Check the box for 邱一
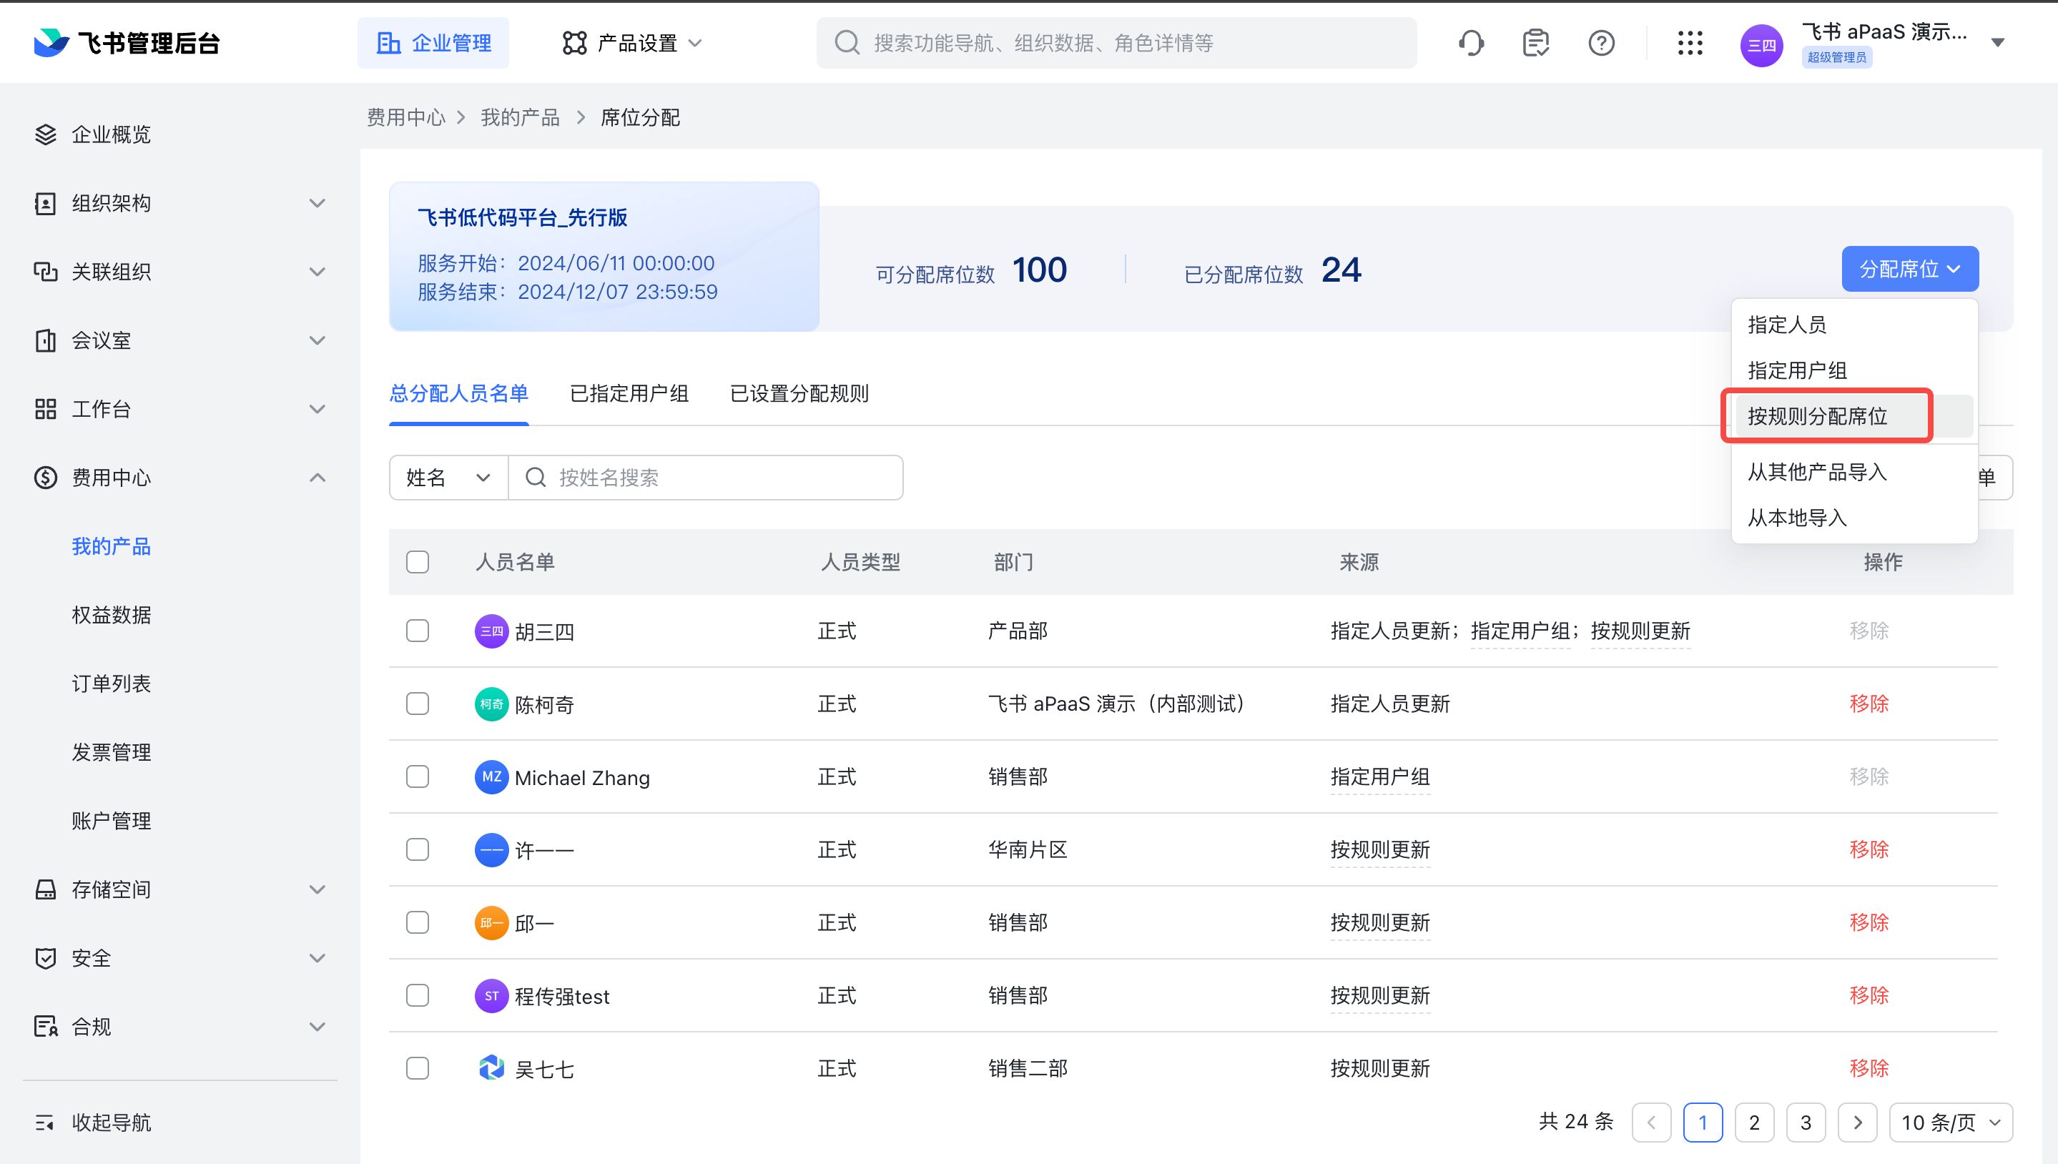The height and width of the screenshot is (1164, 2058). click(x=418, y=922)
